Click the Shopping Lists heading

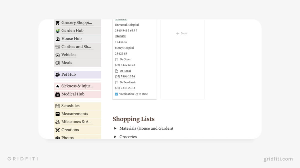click(133, 119)
